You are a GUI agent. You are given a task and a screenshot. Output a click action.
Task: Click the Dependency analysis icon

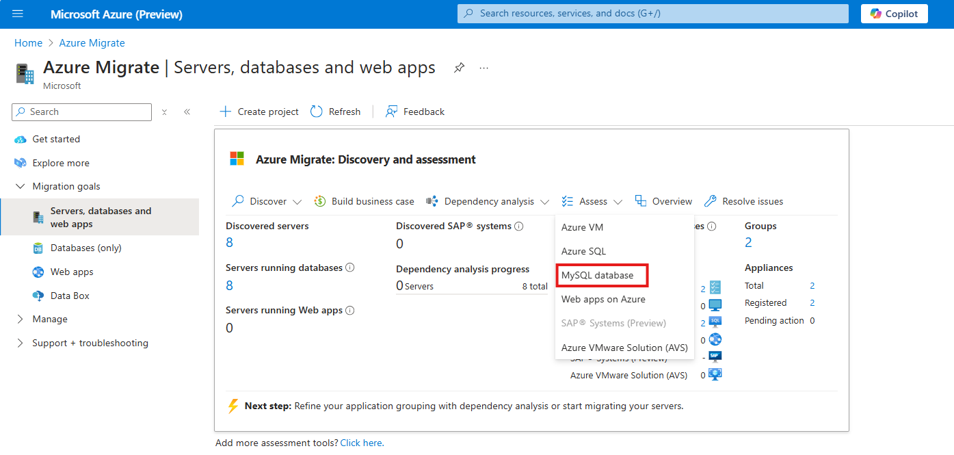coord(432,200)
